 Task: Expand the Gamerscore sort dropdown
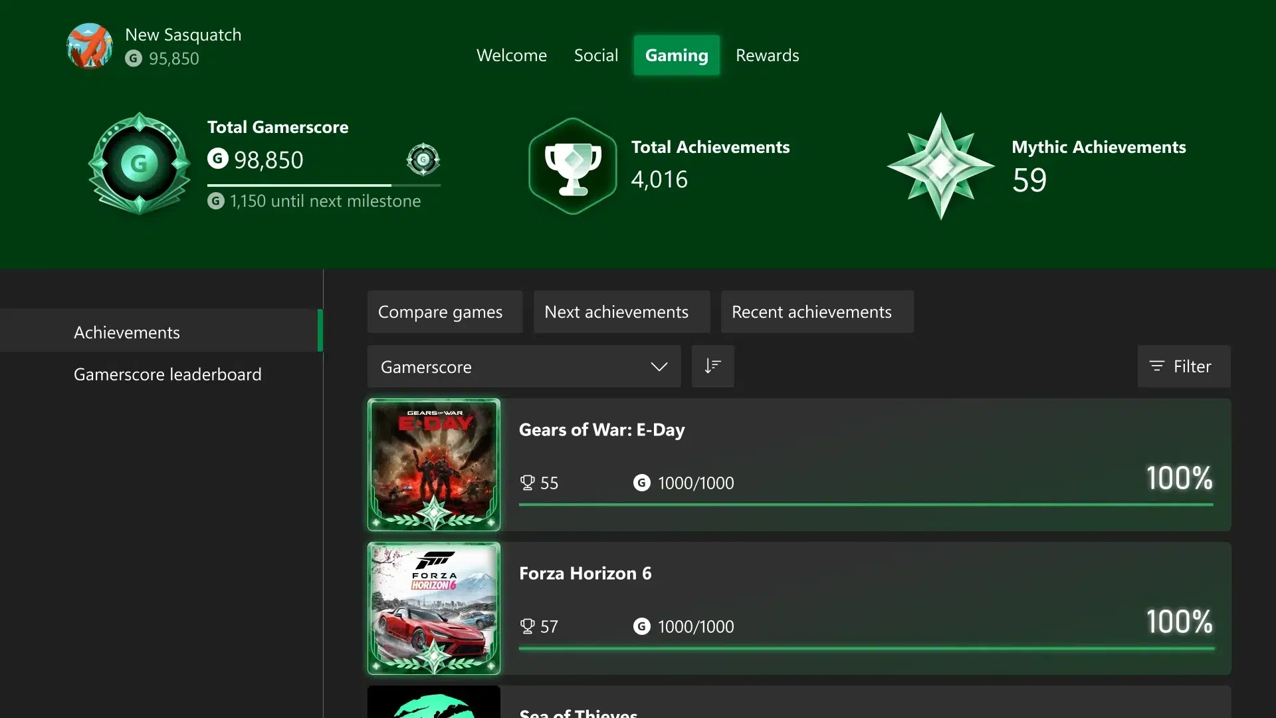pos(524,366)
